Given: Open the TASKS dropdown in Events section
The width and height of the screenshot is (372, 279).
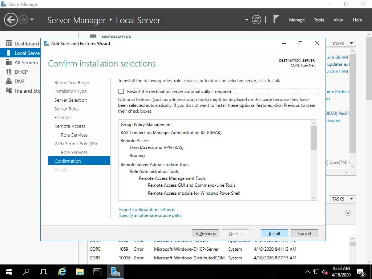Looking at the screenshot, I should (x=342, y=199).
